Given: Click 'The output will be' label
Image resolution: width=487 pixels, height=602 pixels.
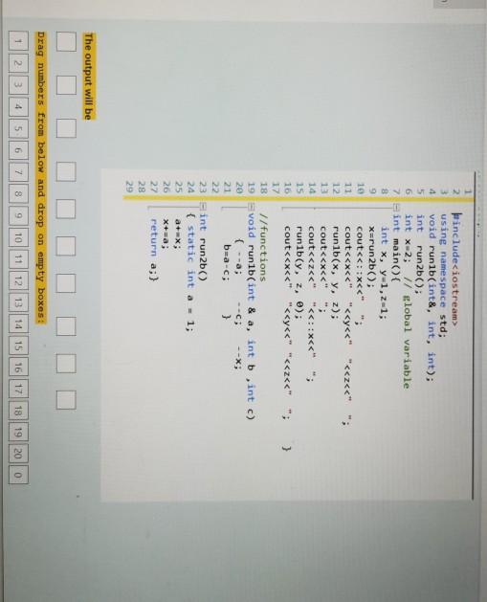Looking at the screenshot, I should coord(89,77).
